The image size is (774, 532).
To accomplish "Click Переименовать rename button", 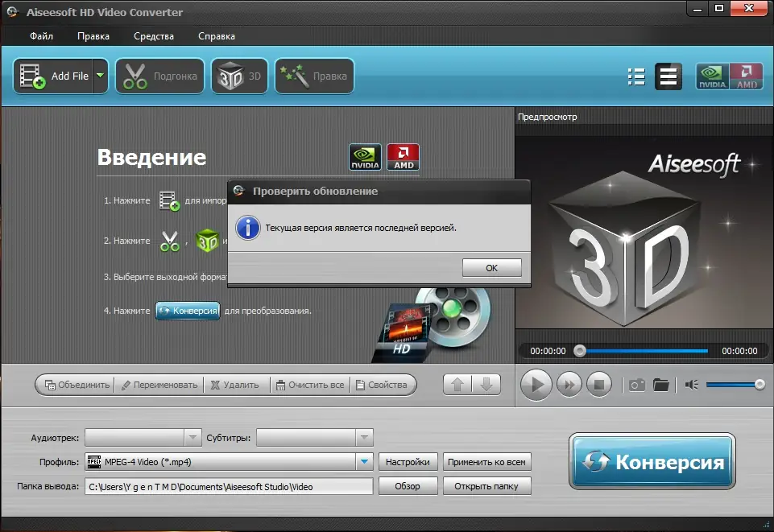I will [x=159, y=385].
